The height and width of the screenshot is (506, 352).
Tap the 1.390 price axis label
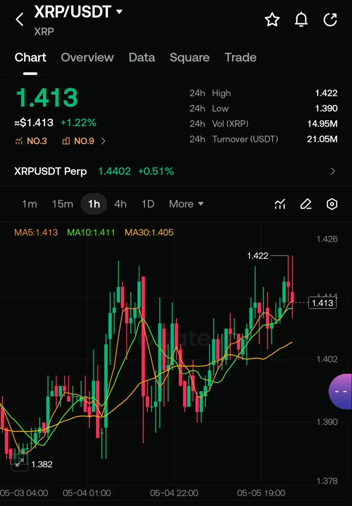[327, 422]
